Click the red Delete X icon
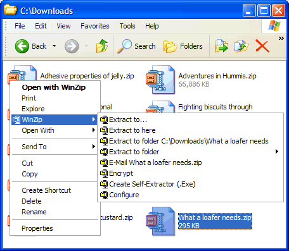The width and height of the screenshot is (289, 251). pos(262,46)
